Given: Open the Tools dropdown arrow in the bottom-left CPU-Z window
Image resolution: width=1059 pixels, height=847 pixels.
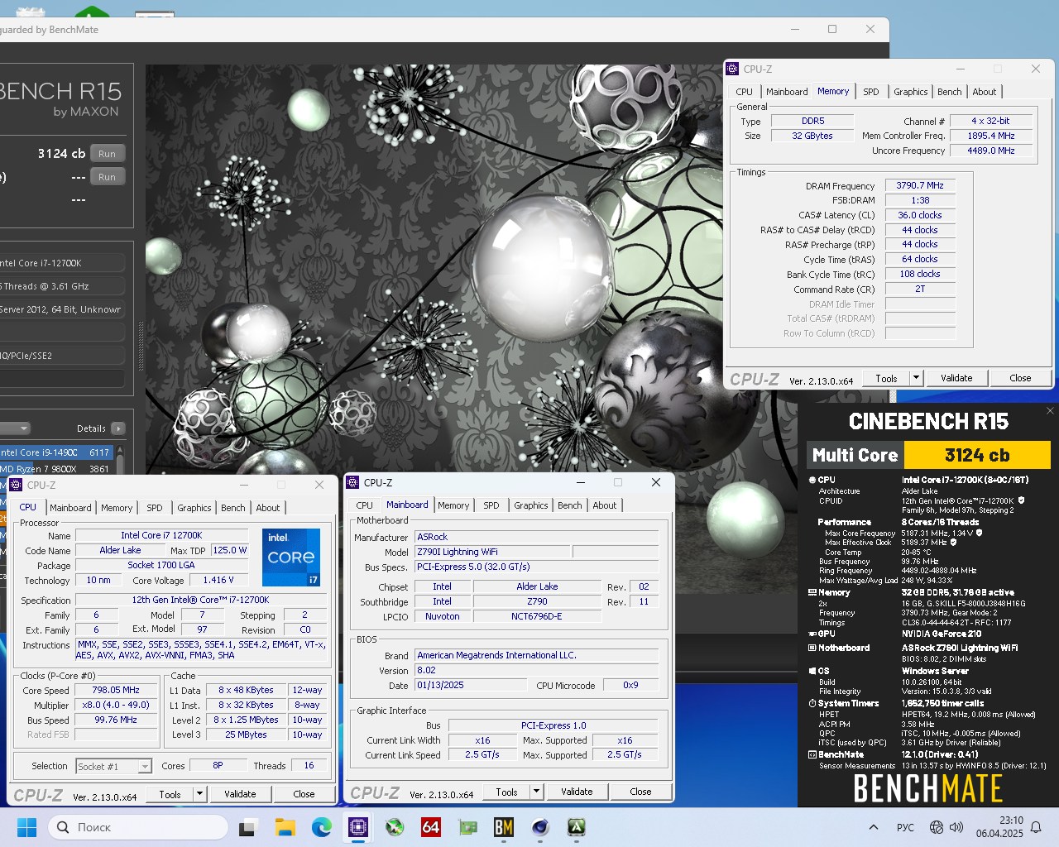Looking at the screenshot, I should coord(199,794).
